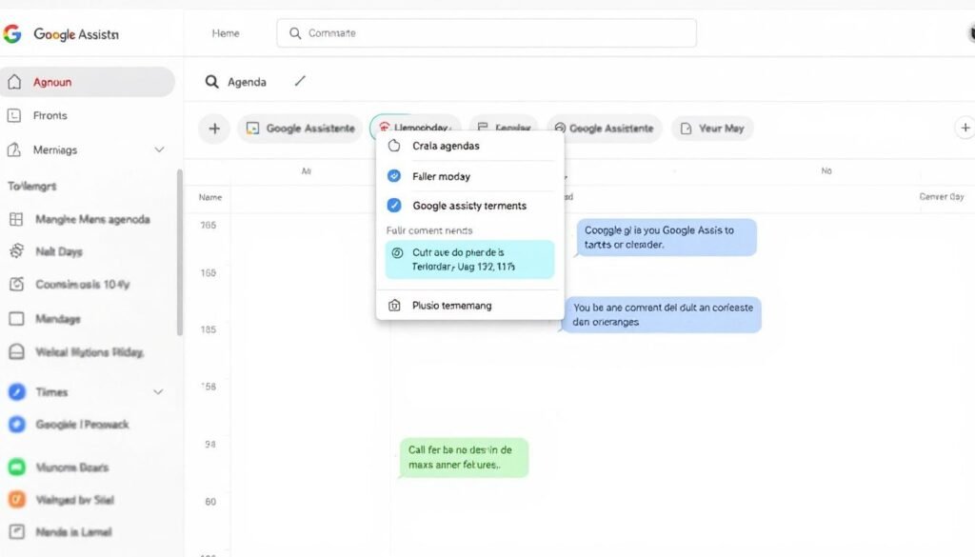The image size is (975, 557).
Task: Select the Femlar chip
Action: [x=504, y=123]
